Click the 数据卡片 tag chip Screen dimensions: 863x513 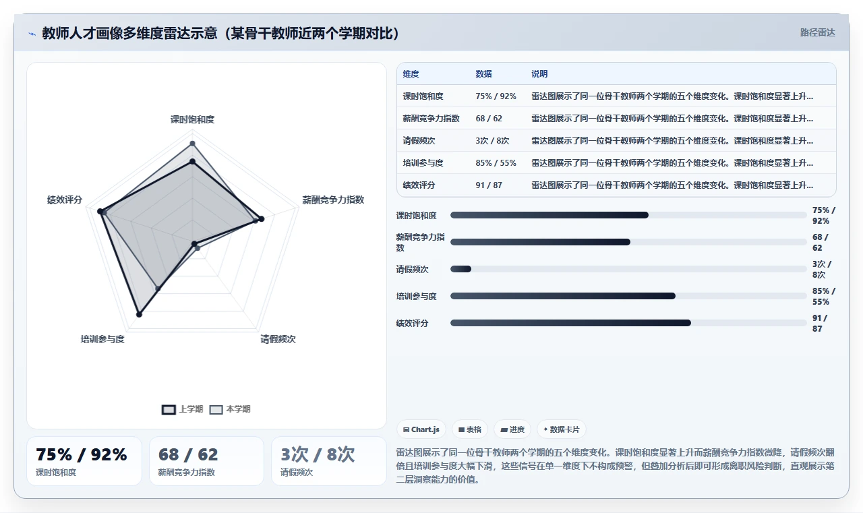562,429
